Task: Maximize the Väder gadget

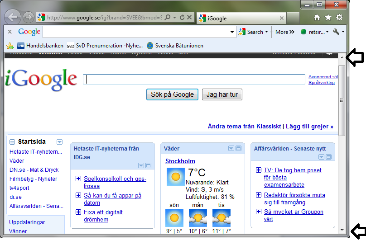Action: [238, 148]
